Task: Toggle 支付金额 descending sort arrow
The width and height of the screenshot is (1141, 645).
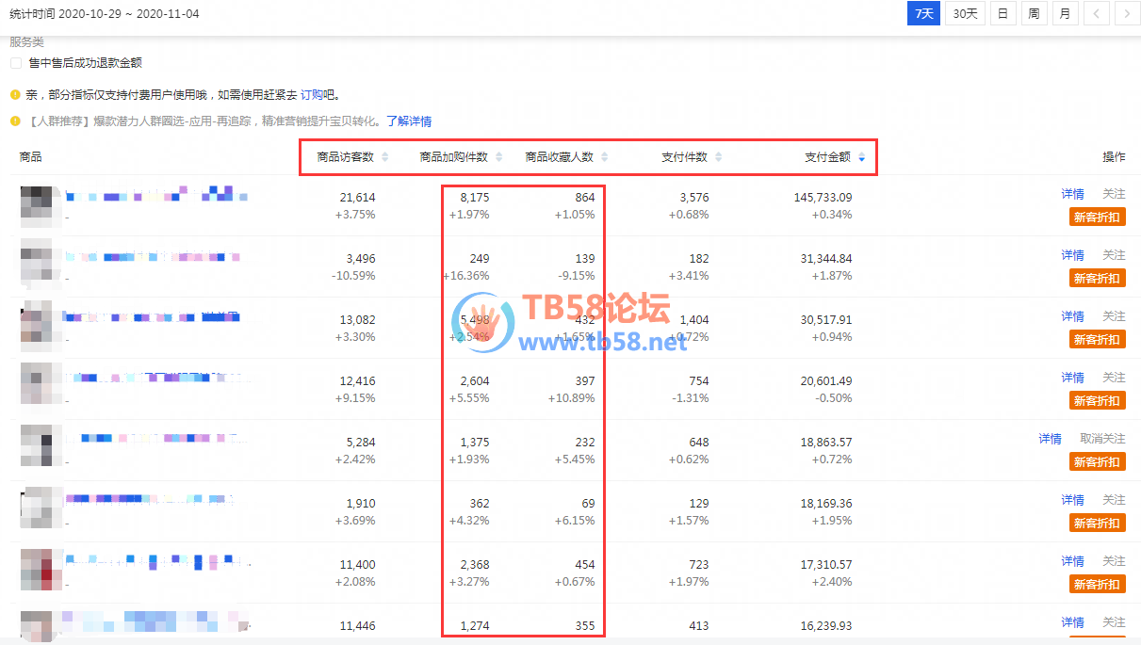Action: 861,157
